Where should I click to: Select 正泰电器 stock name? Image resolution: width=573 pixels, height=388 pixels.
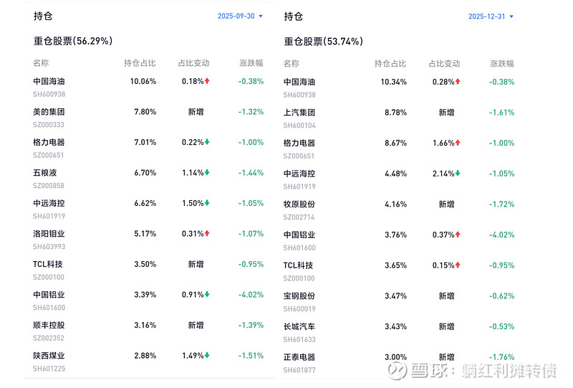click(x=299, y=357)
